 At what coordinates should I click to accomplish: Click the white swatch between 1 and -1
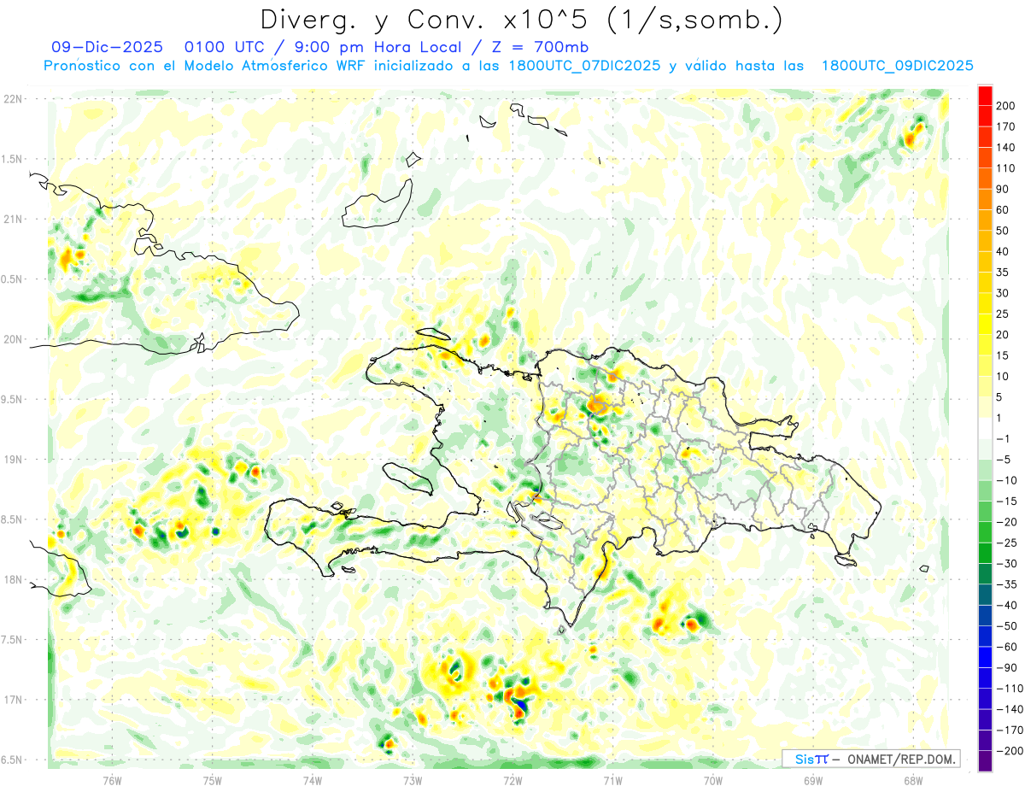click(x=985, y=428)
